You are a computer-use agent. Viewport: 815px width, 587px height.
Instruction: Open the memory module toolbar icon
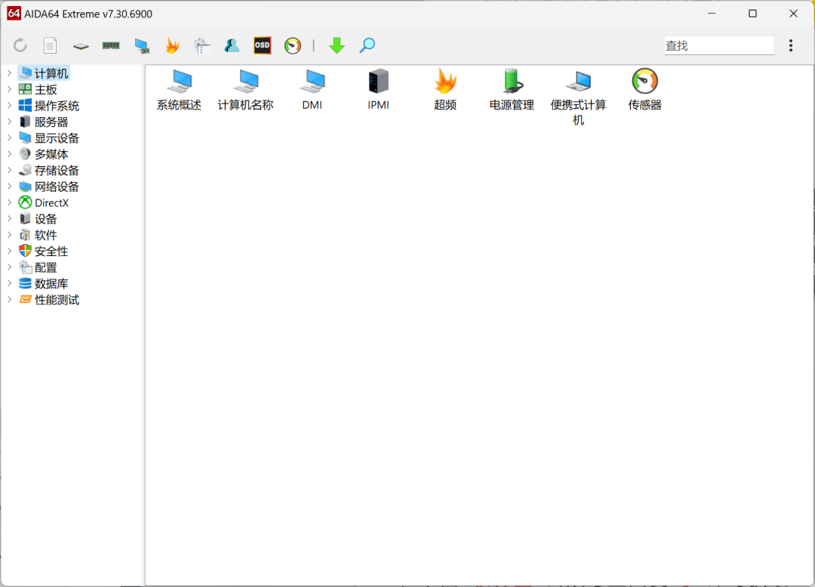[x=111, y=46]
